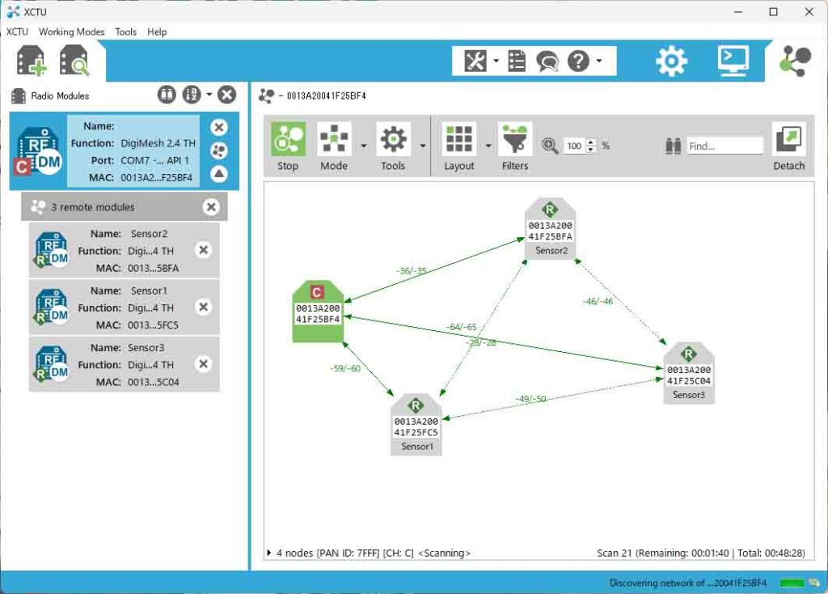Open the Filters funnel button

(x=515, y=146)
